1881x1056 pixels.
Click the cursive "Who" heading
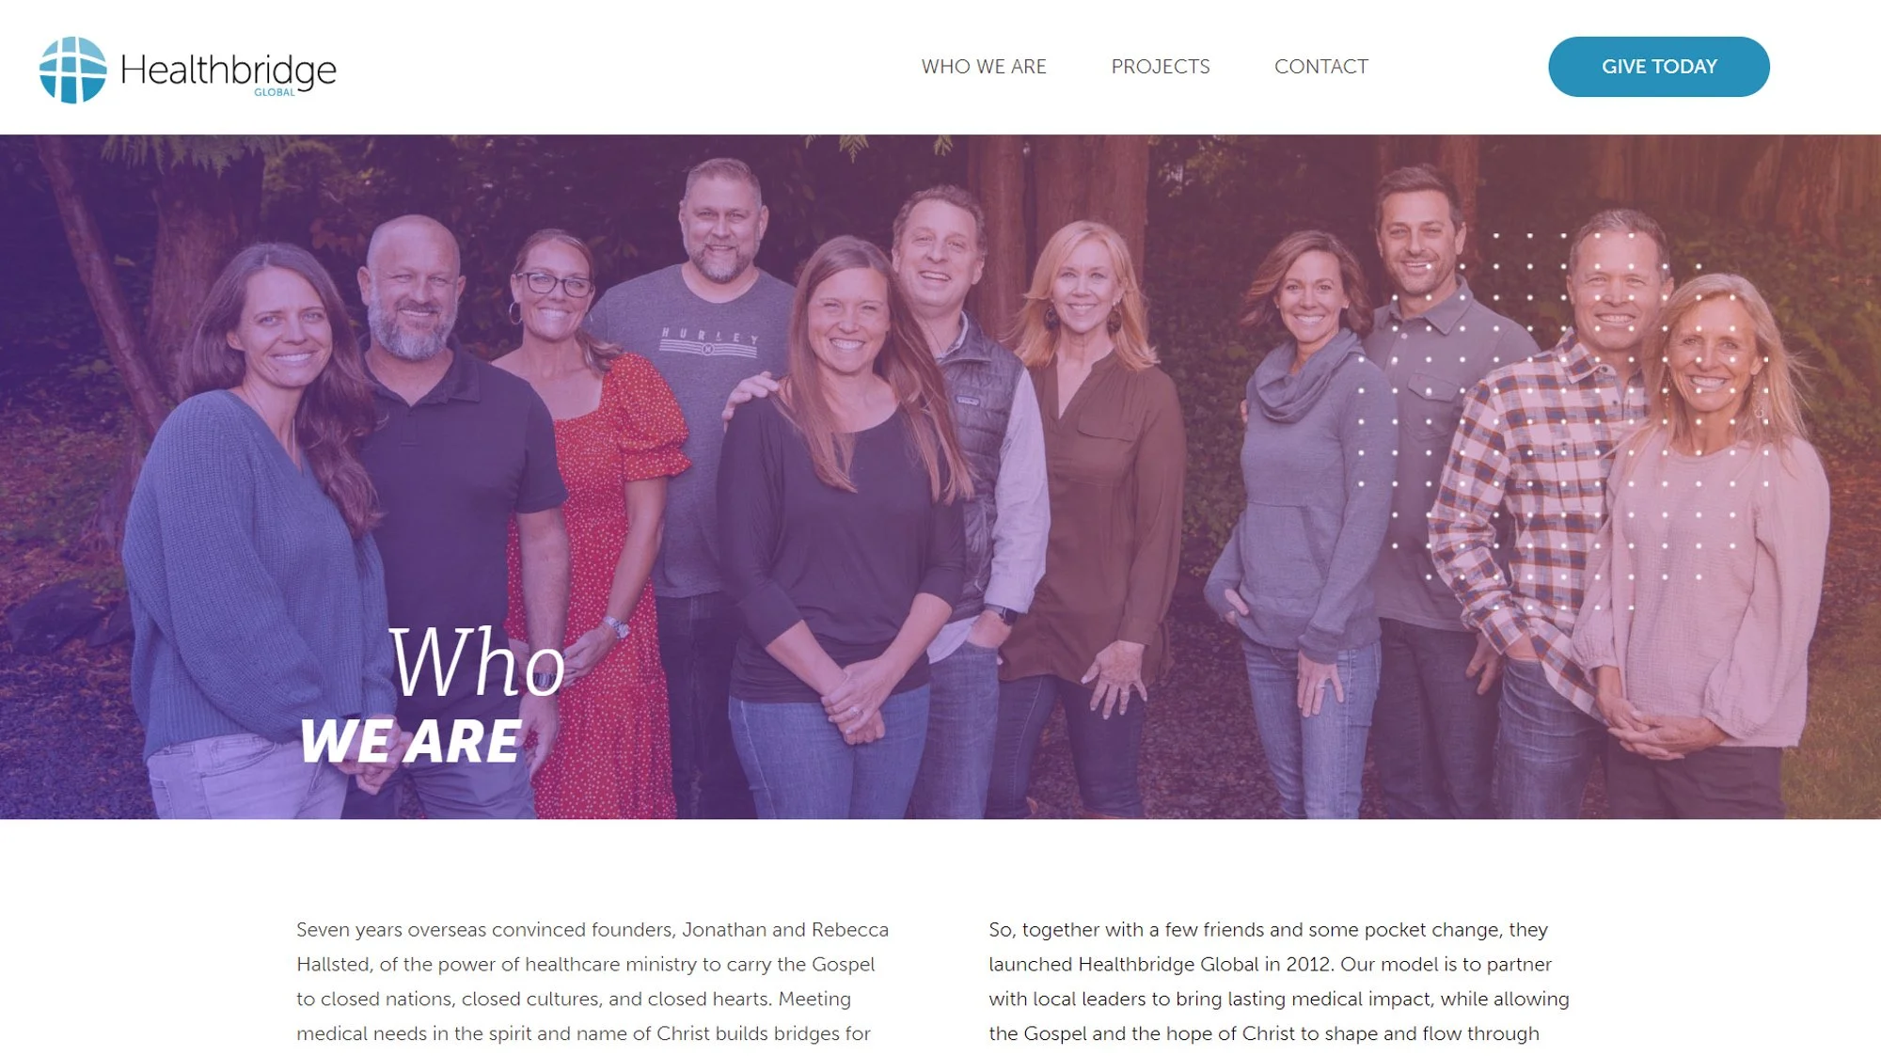477,663
